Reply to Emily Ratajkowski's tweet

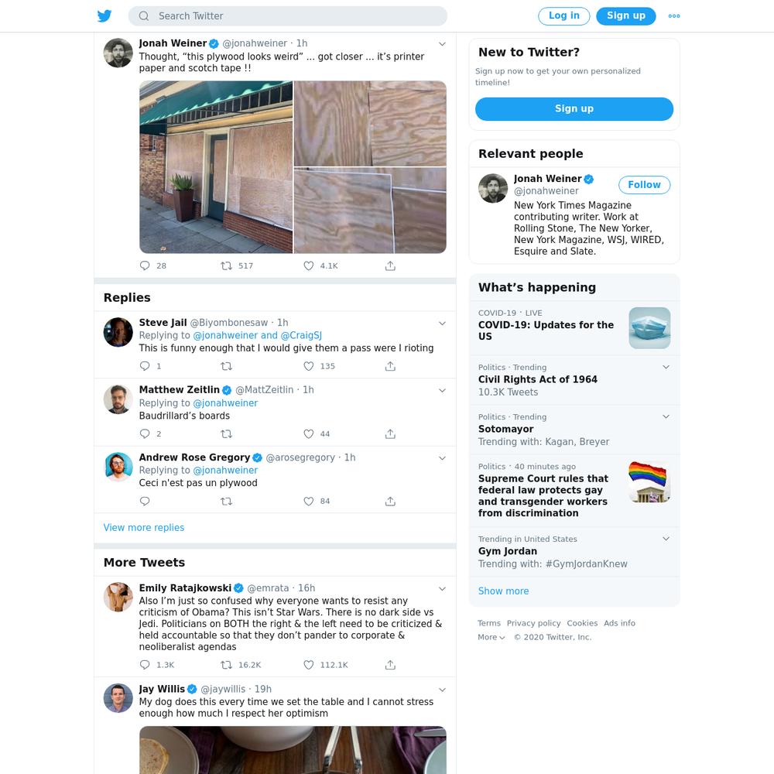145,665
